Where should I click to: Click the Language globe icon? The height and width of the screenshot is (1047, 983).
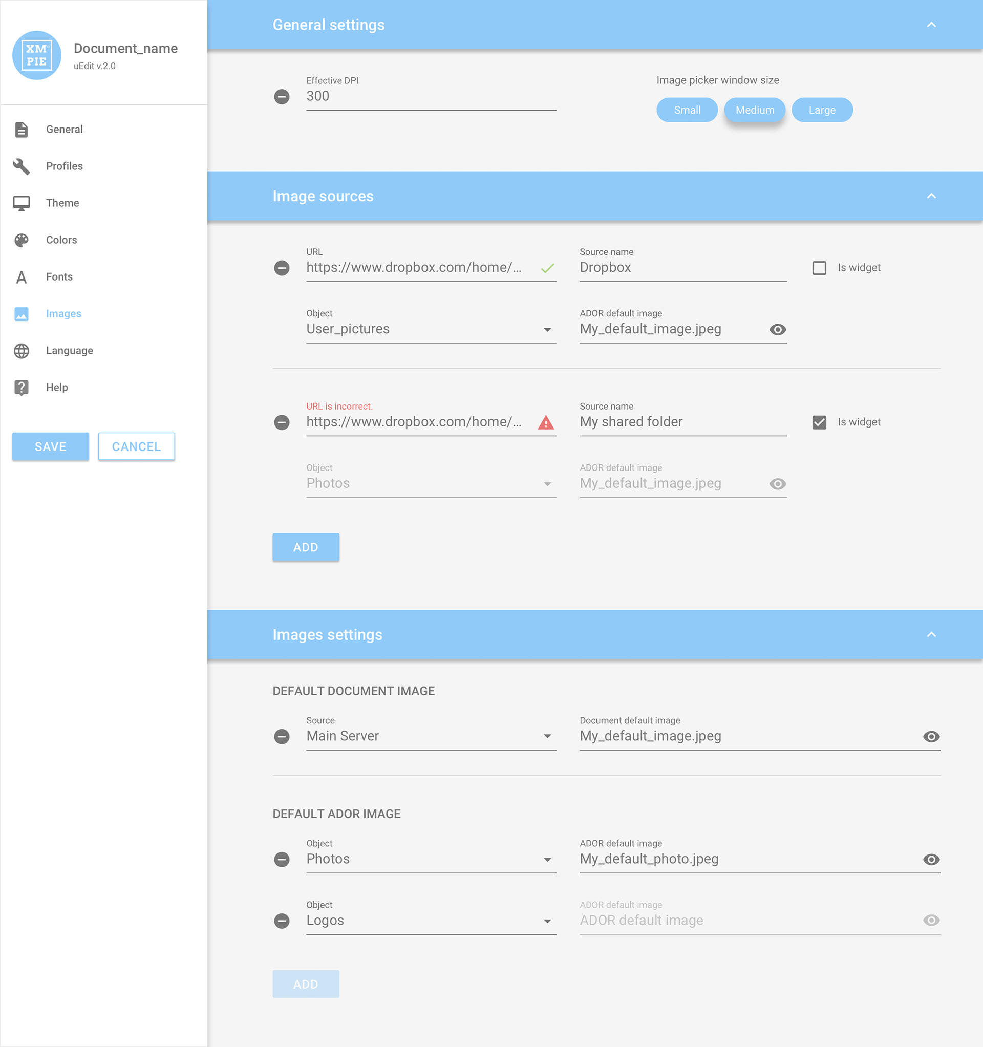tap(22, 351)
